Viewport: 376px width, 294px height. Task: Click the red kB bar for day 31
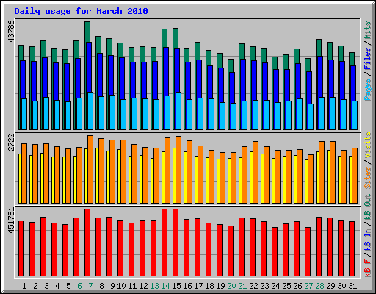352,249
